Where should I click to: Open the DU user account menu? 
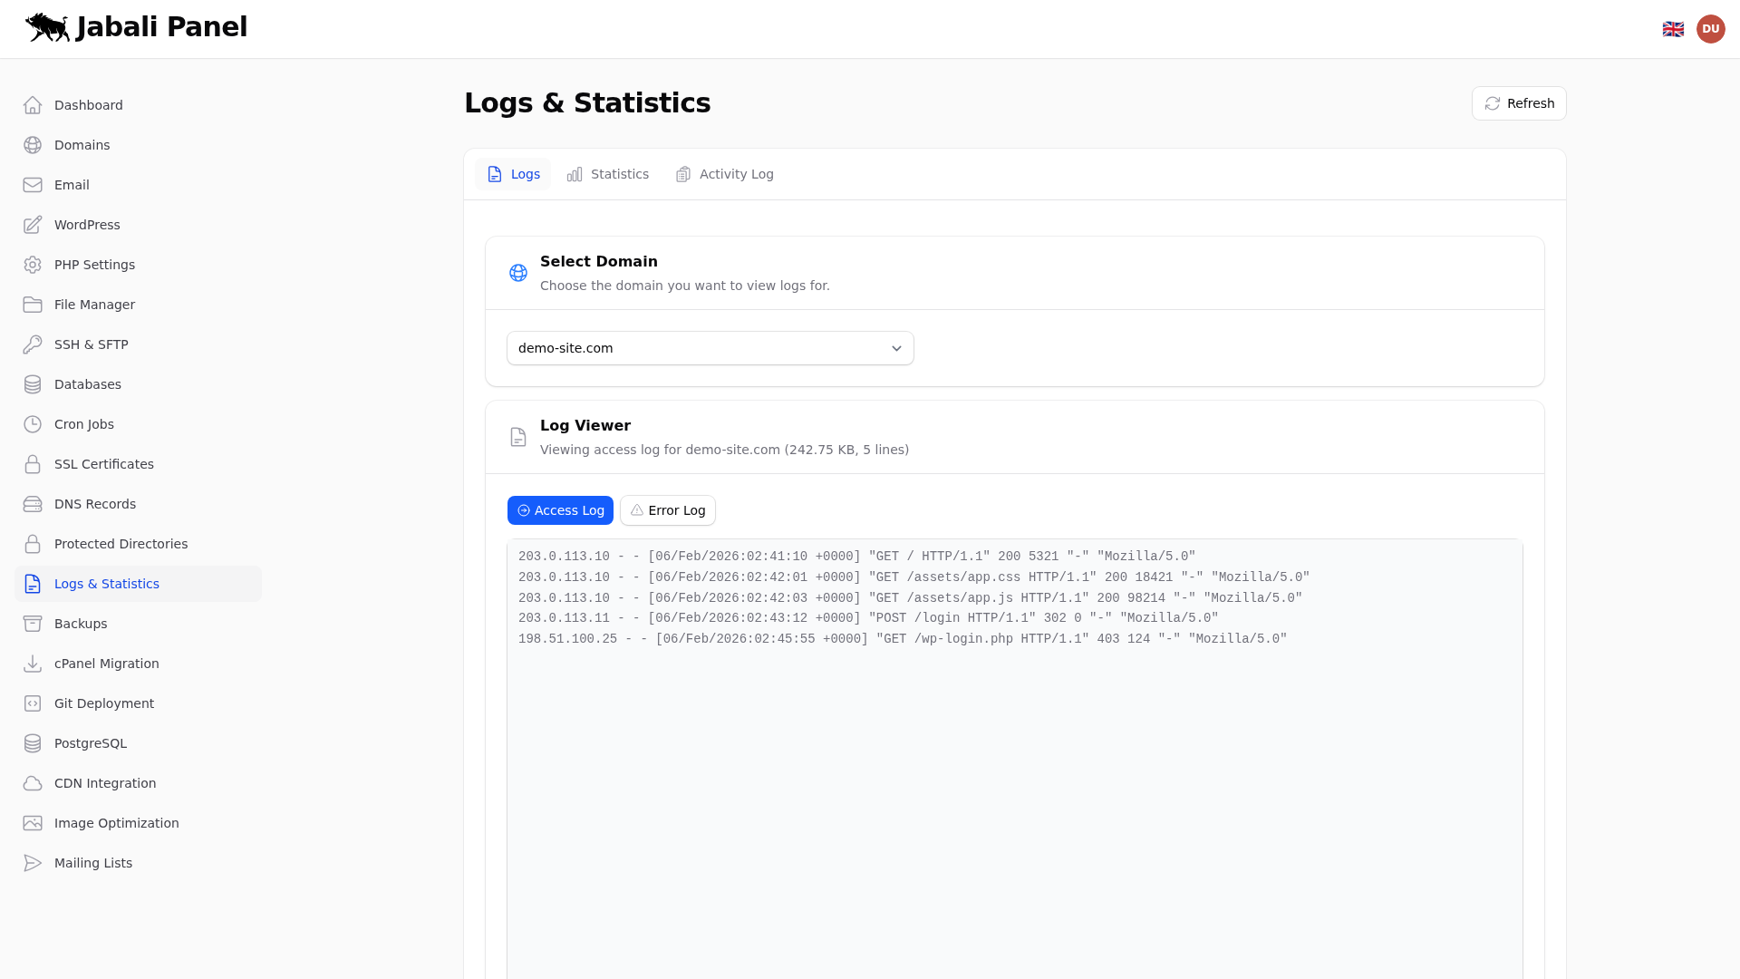click(1711, 28)
